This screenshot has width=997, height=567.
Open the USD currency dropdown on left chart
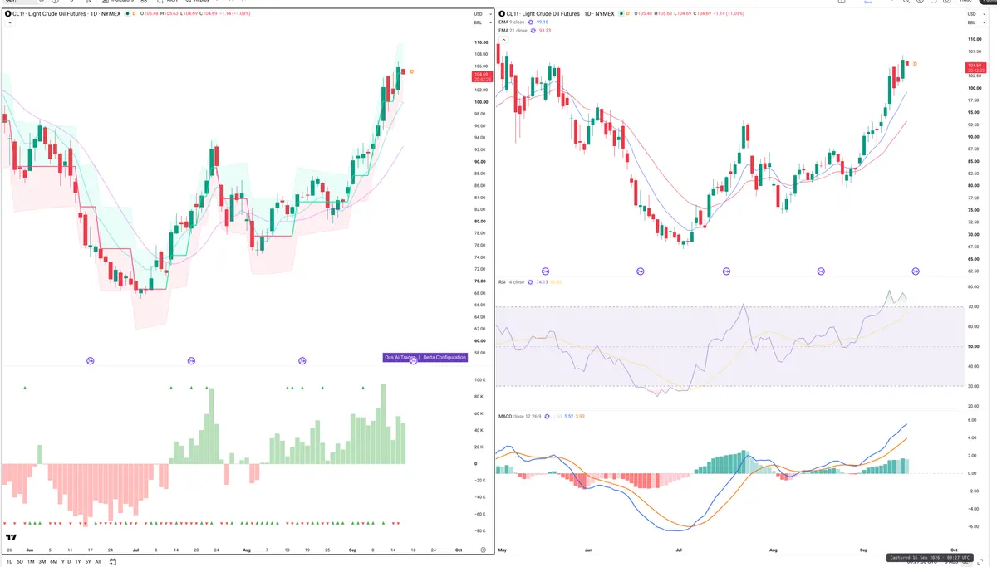click(x=481, y=14)
